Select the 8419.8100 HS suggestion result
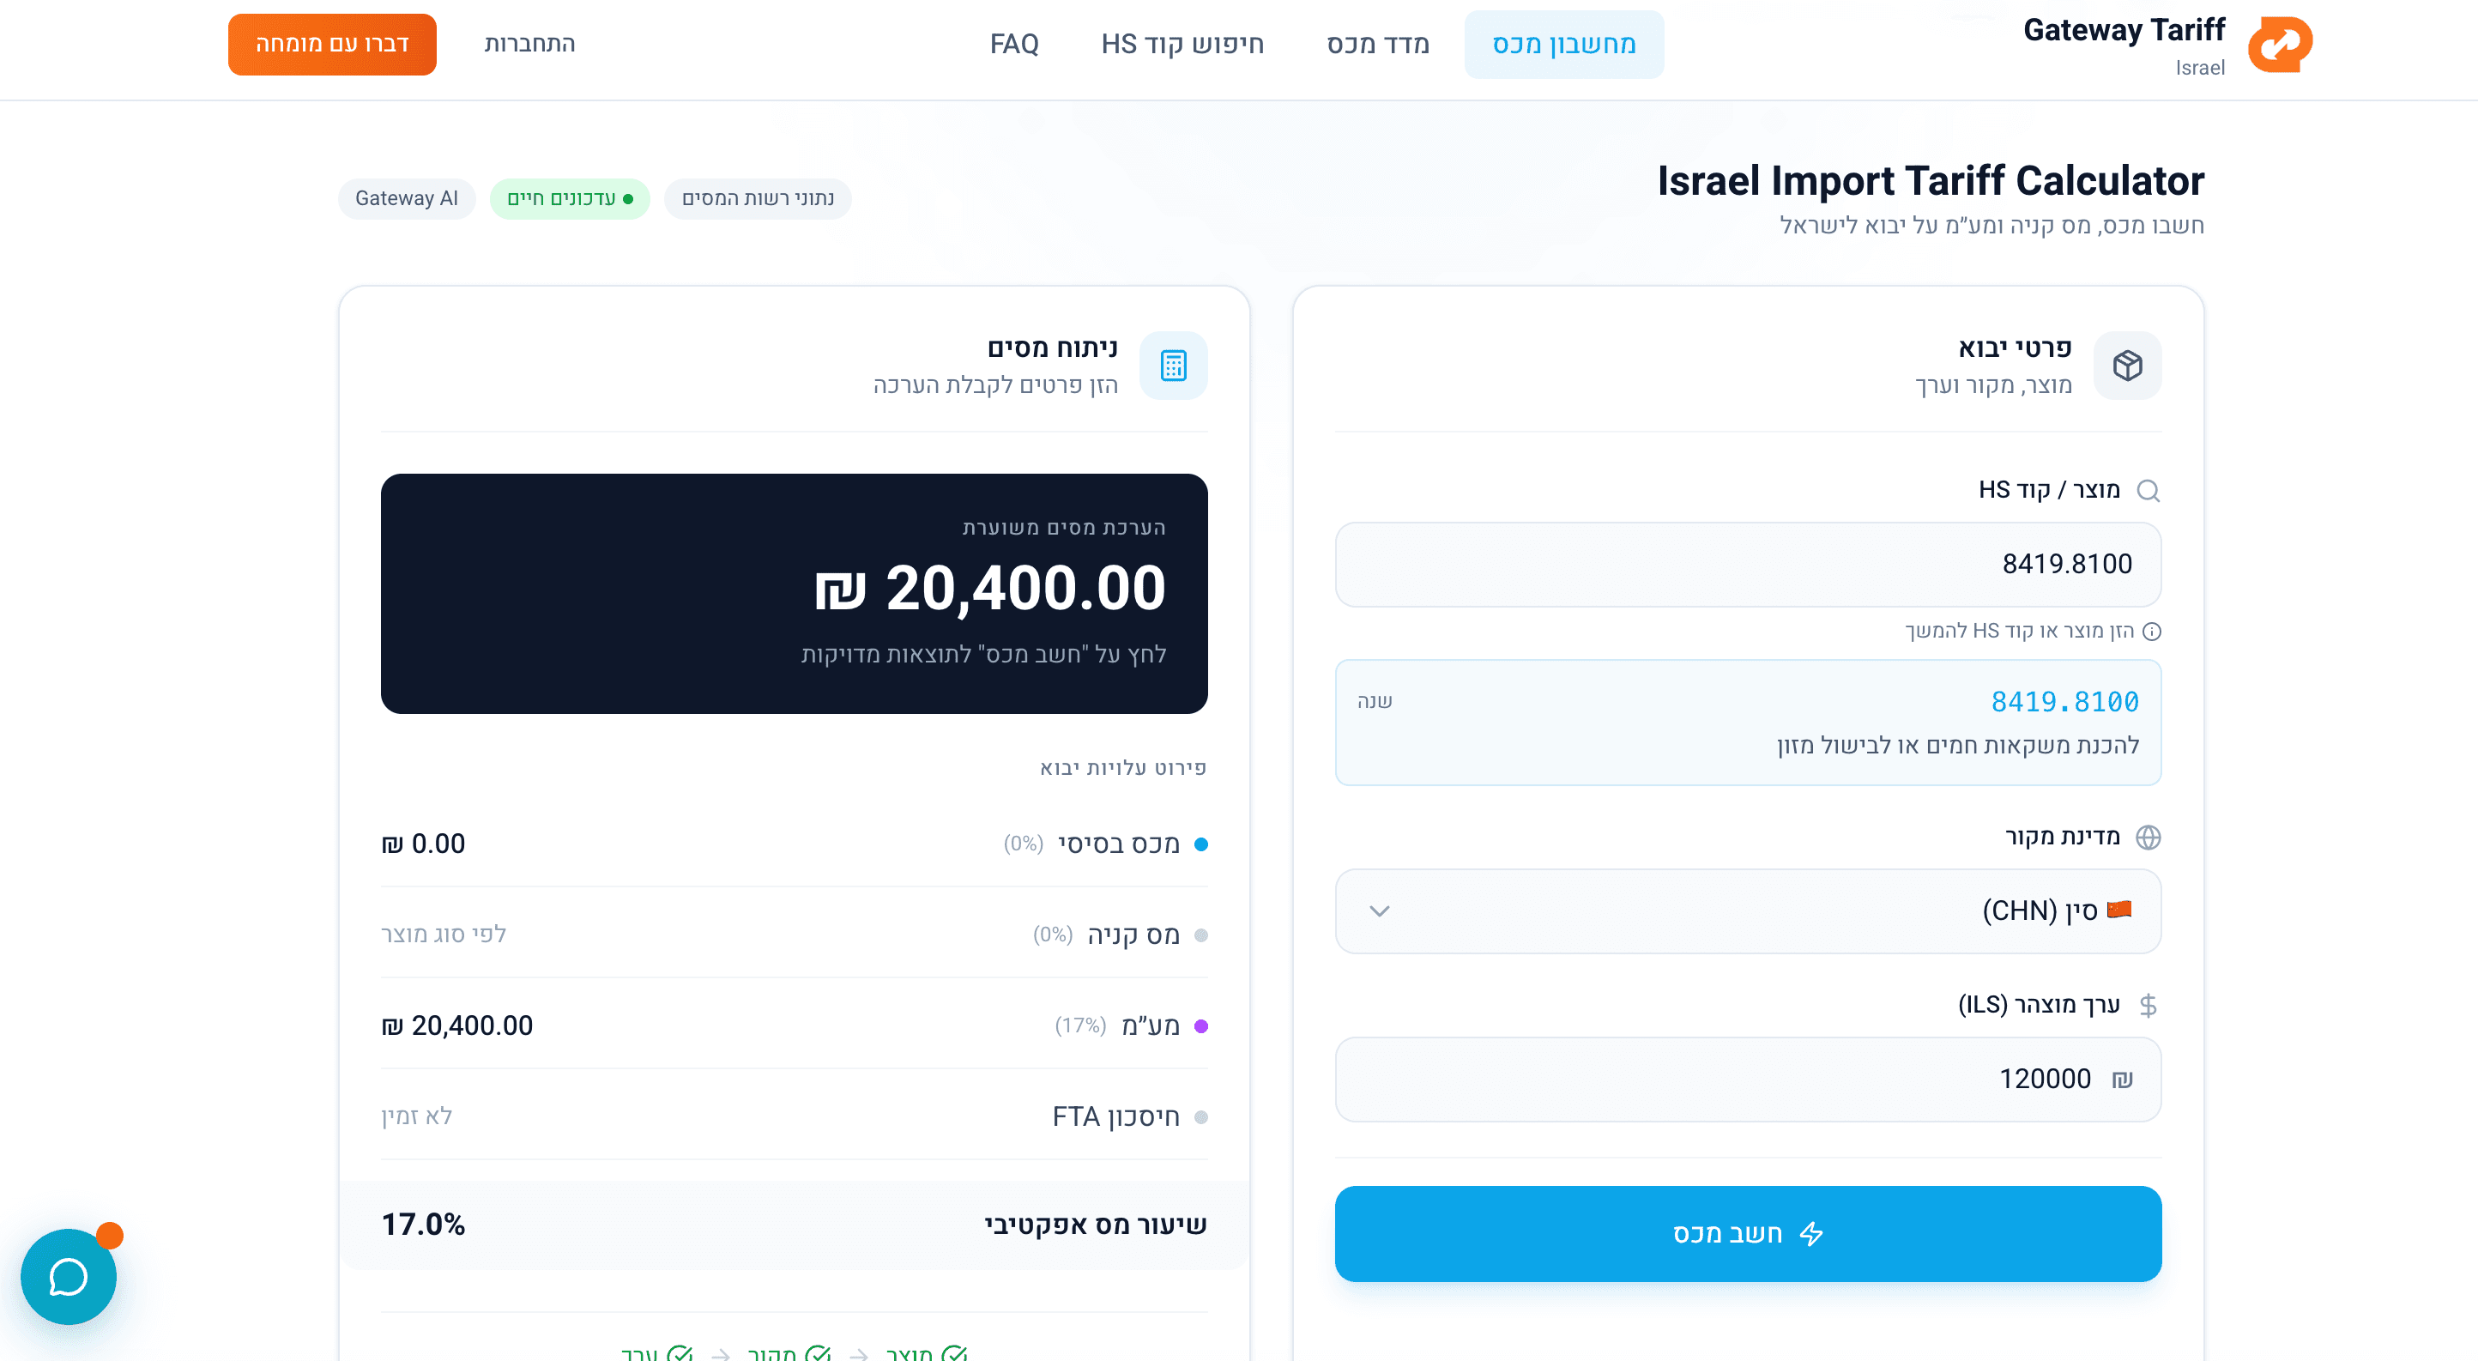2478x1361 pixels. pos(1747,723)
